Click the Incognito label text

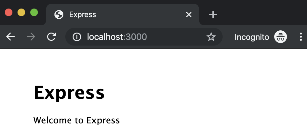[252, 37]
